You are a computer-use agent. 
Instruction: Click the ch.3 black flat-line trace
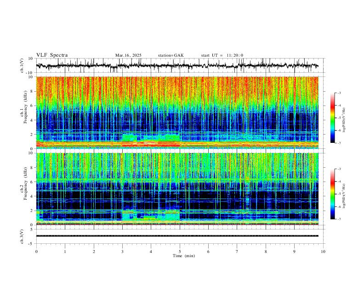pos(177,236)
